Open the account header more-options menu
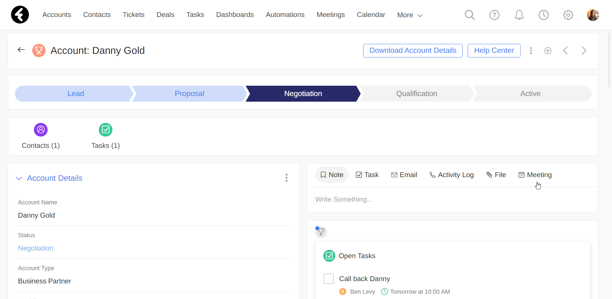This screenshot has height=299, width=612. [531, 50]
